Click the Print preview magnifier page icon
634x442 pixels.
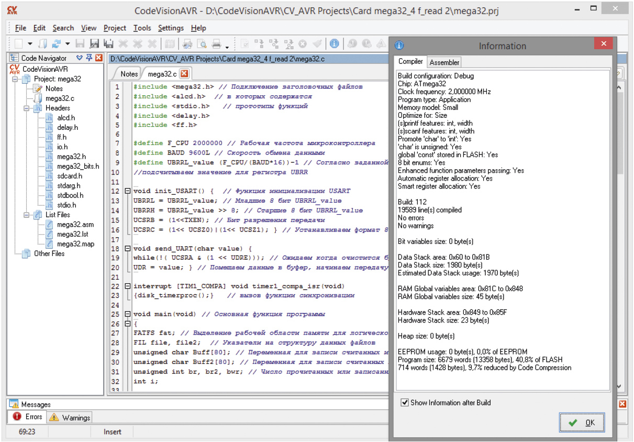coord(202,44)
